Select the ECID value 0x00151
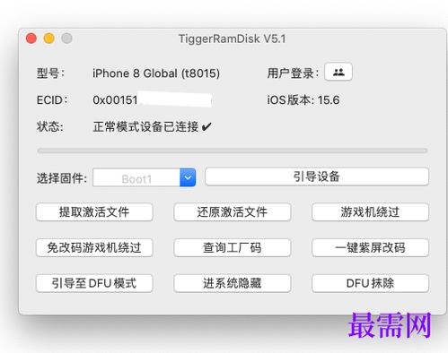This screenshot has height=353, width=448. click(115, 100)
